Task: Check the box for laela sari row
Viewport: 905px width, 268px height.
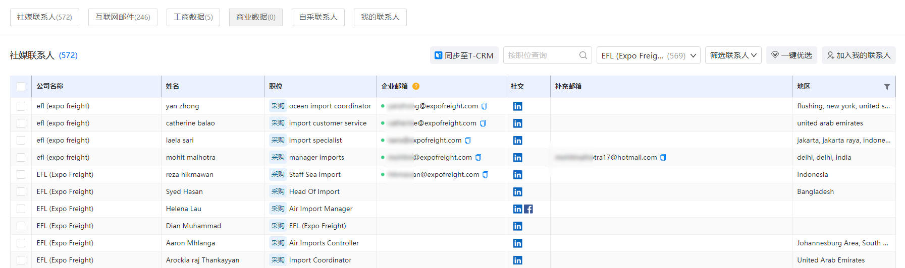Action: [21, 141]
